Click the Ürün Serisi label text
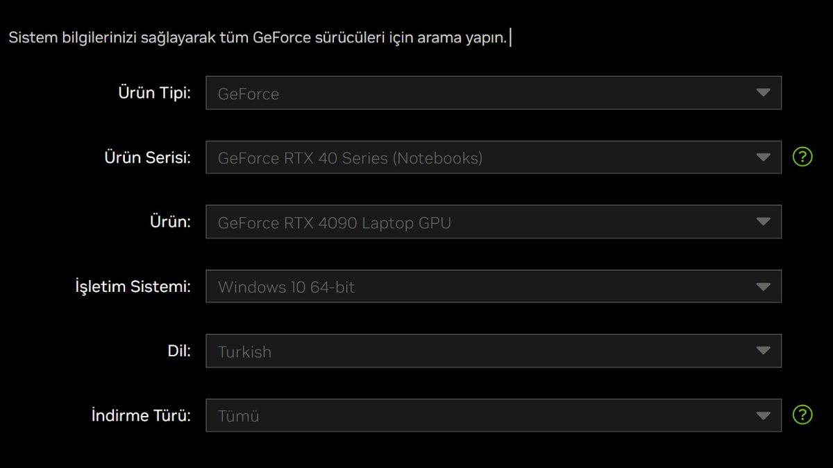This screenshot has width=833, height=468. [x=149, y=157]
